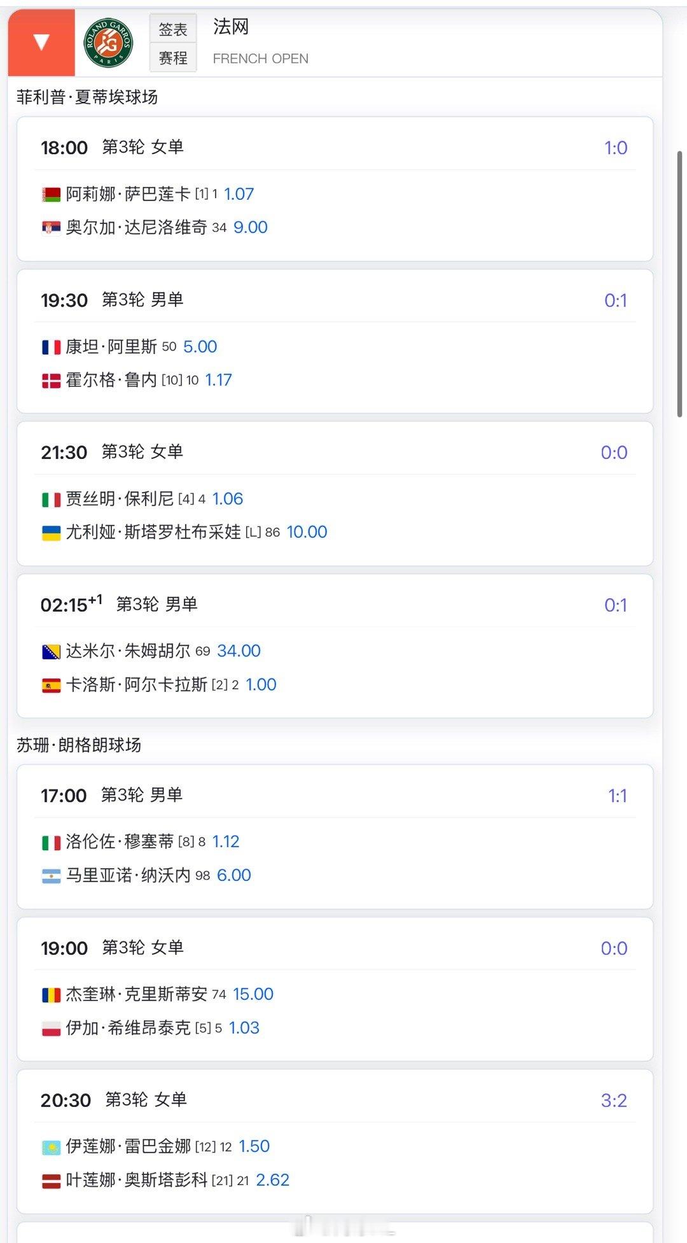
Task: Open the 1:0 head-to-head for the 18:00 match
Action: 616,148
